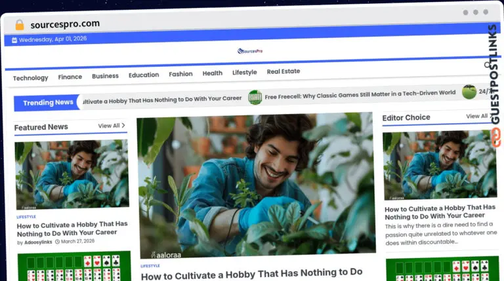The image size is (504, 281).
Task: Click the Editor Choice heading
Action: (x=406, y=118)
